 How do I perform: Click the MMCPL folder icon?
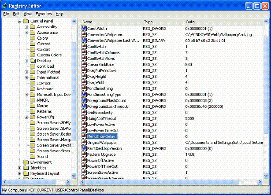pos(33,100)
